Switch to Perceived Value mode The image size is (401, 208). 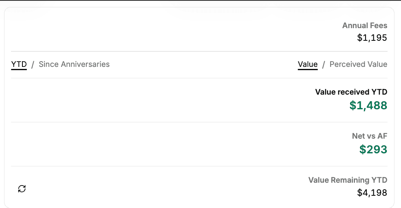358,64
